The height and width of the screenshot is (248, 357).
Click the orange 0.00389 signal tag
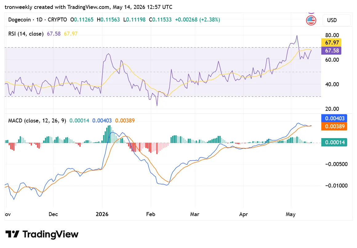point(334,126)
